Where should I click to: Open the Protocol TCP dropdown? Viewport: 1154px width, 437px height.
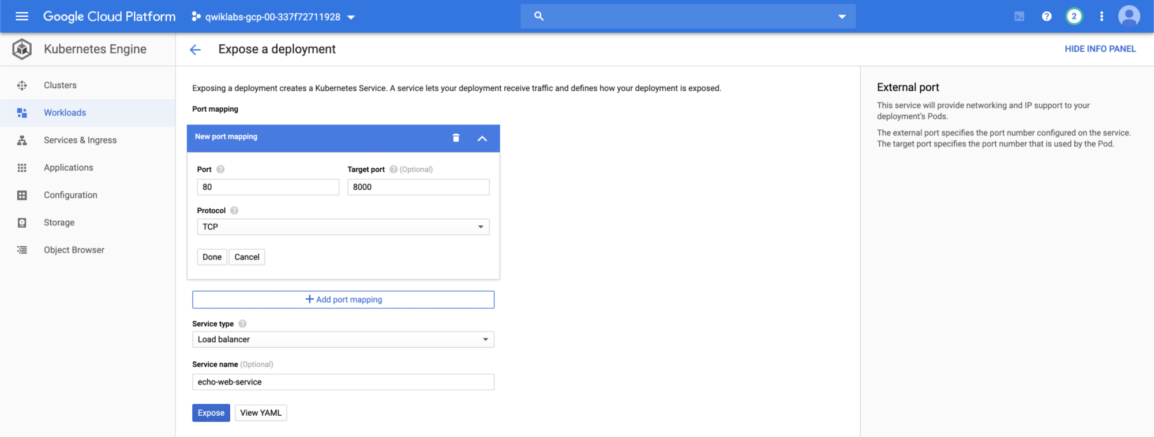point(343,227)
